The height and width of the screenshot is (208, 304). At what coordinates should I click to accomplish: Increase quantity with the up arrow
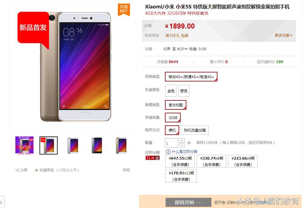pos(182,141)
